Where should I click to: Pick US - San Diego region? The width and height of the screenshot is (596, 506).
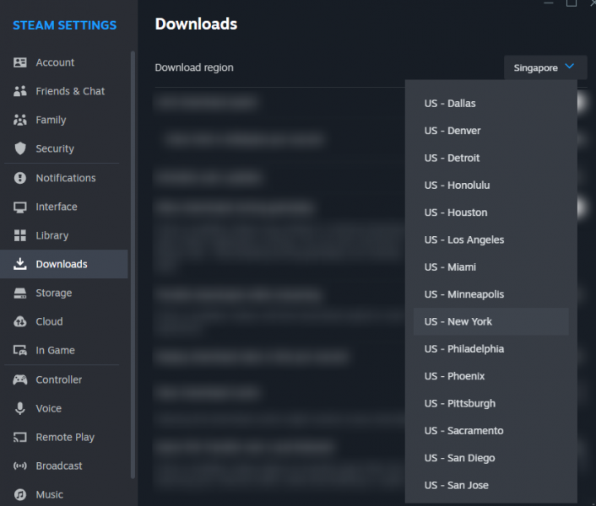click(490, 458)
